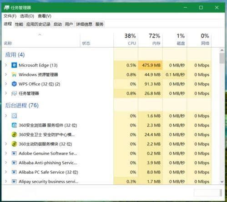Image resolution: width=227 pixels, height=202 pixels.
Task: Switch to the 启动 tab
Action: point(58,24)
